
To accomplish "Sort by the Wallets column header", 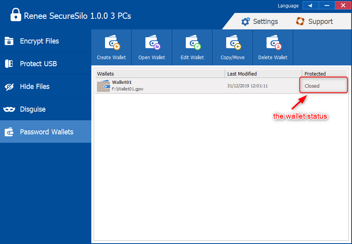I will (160, 74).
